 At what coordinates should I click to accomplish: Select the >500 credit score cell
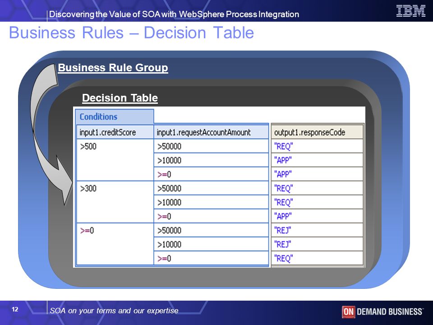[x=115, y=160]
